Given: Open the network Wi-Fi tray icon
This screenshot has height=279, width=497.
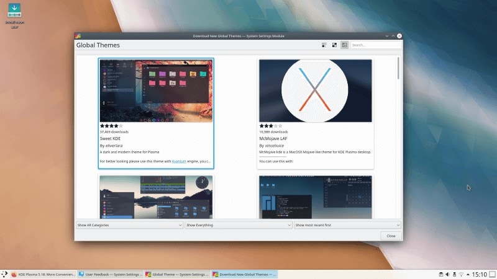Looking at the screenshot, I should tap(461, 274).
